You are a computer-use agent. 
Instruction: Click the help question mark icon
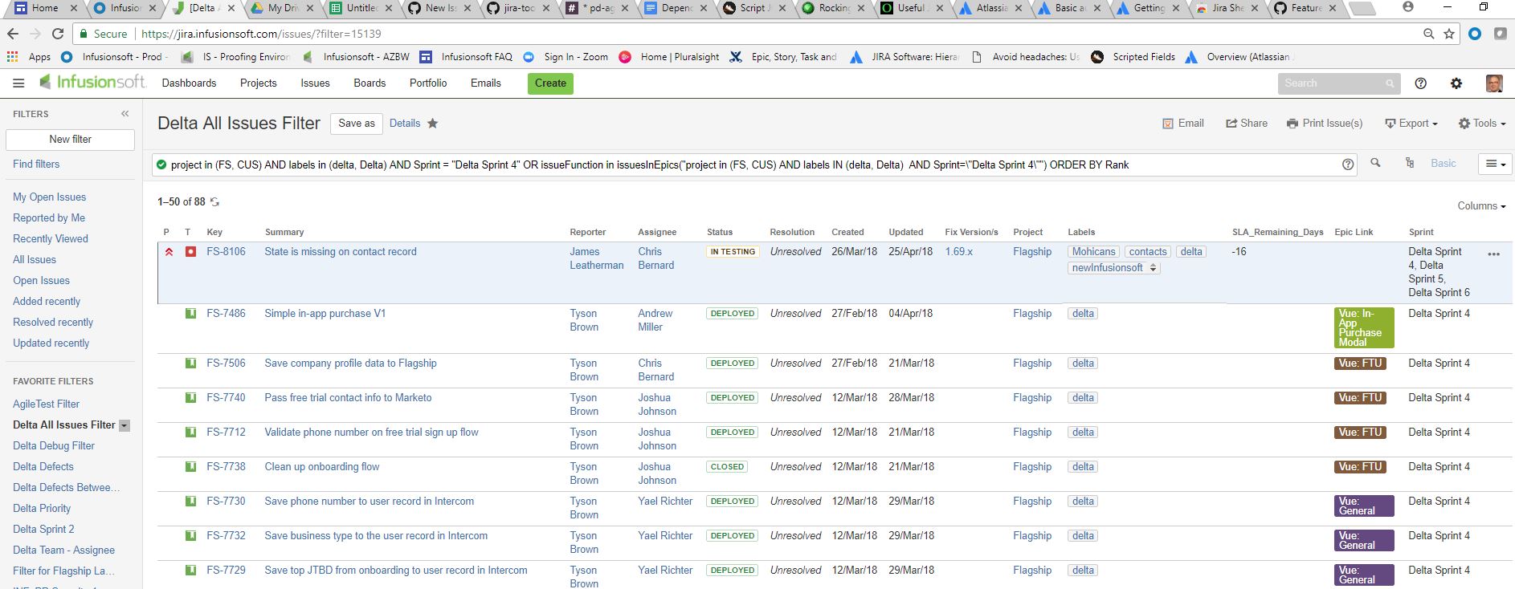1420,83
